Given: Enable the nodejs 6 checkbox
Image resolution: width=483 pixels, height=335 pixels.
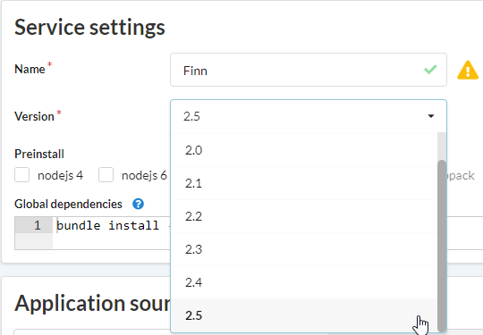Looking at the screenshot, I should [106, 175].
